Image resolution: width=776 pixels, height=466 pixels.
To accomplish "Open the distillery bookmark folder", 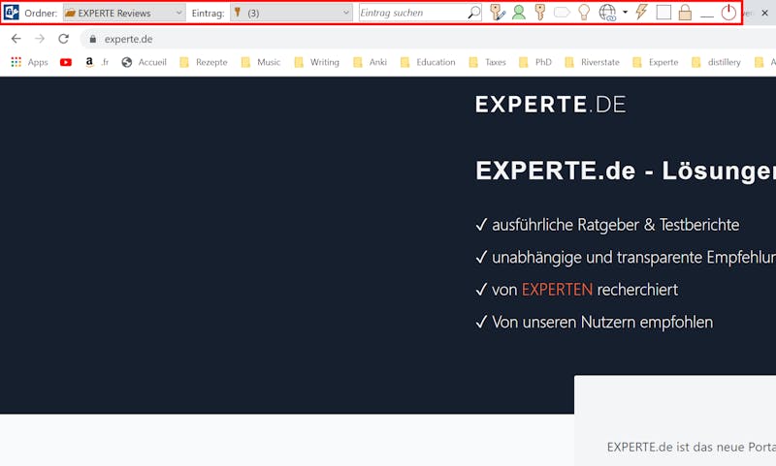I will (716, 62).
